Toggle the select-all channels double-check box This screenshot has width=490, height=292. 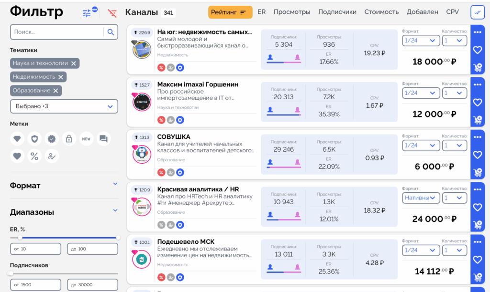point(477,12)
